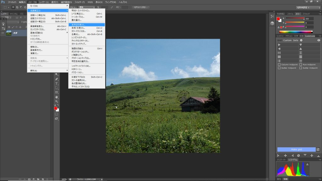The height and width of the screenshot is (181, 322).
Task: Switch to the ヒストリー tab
Action: [x=280, y=36]
